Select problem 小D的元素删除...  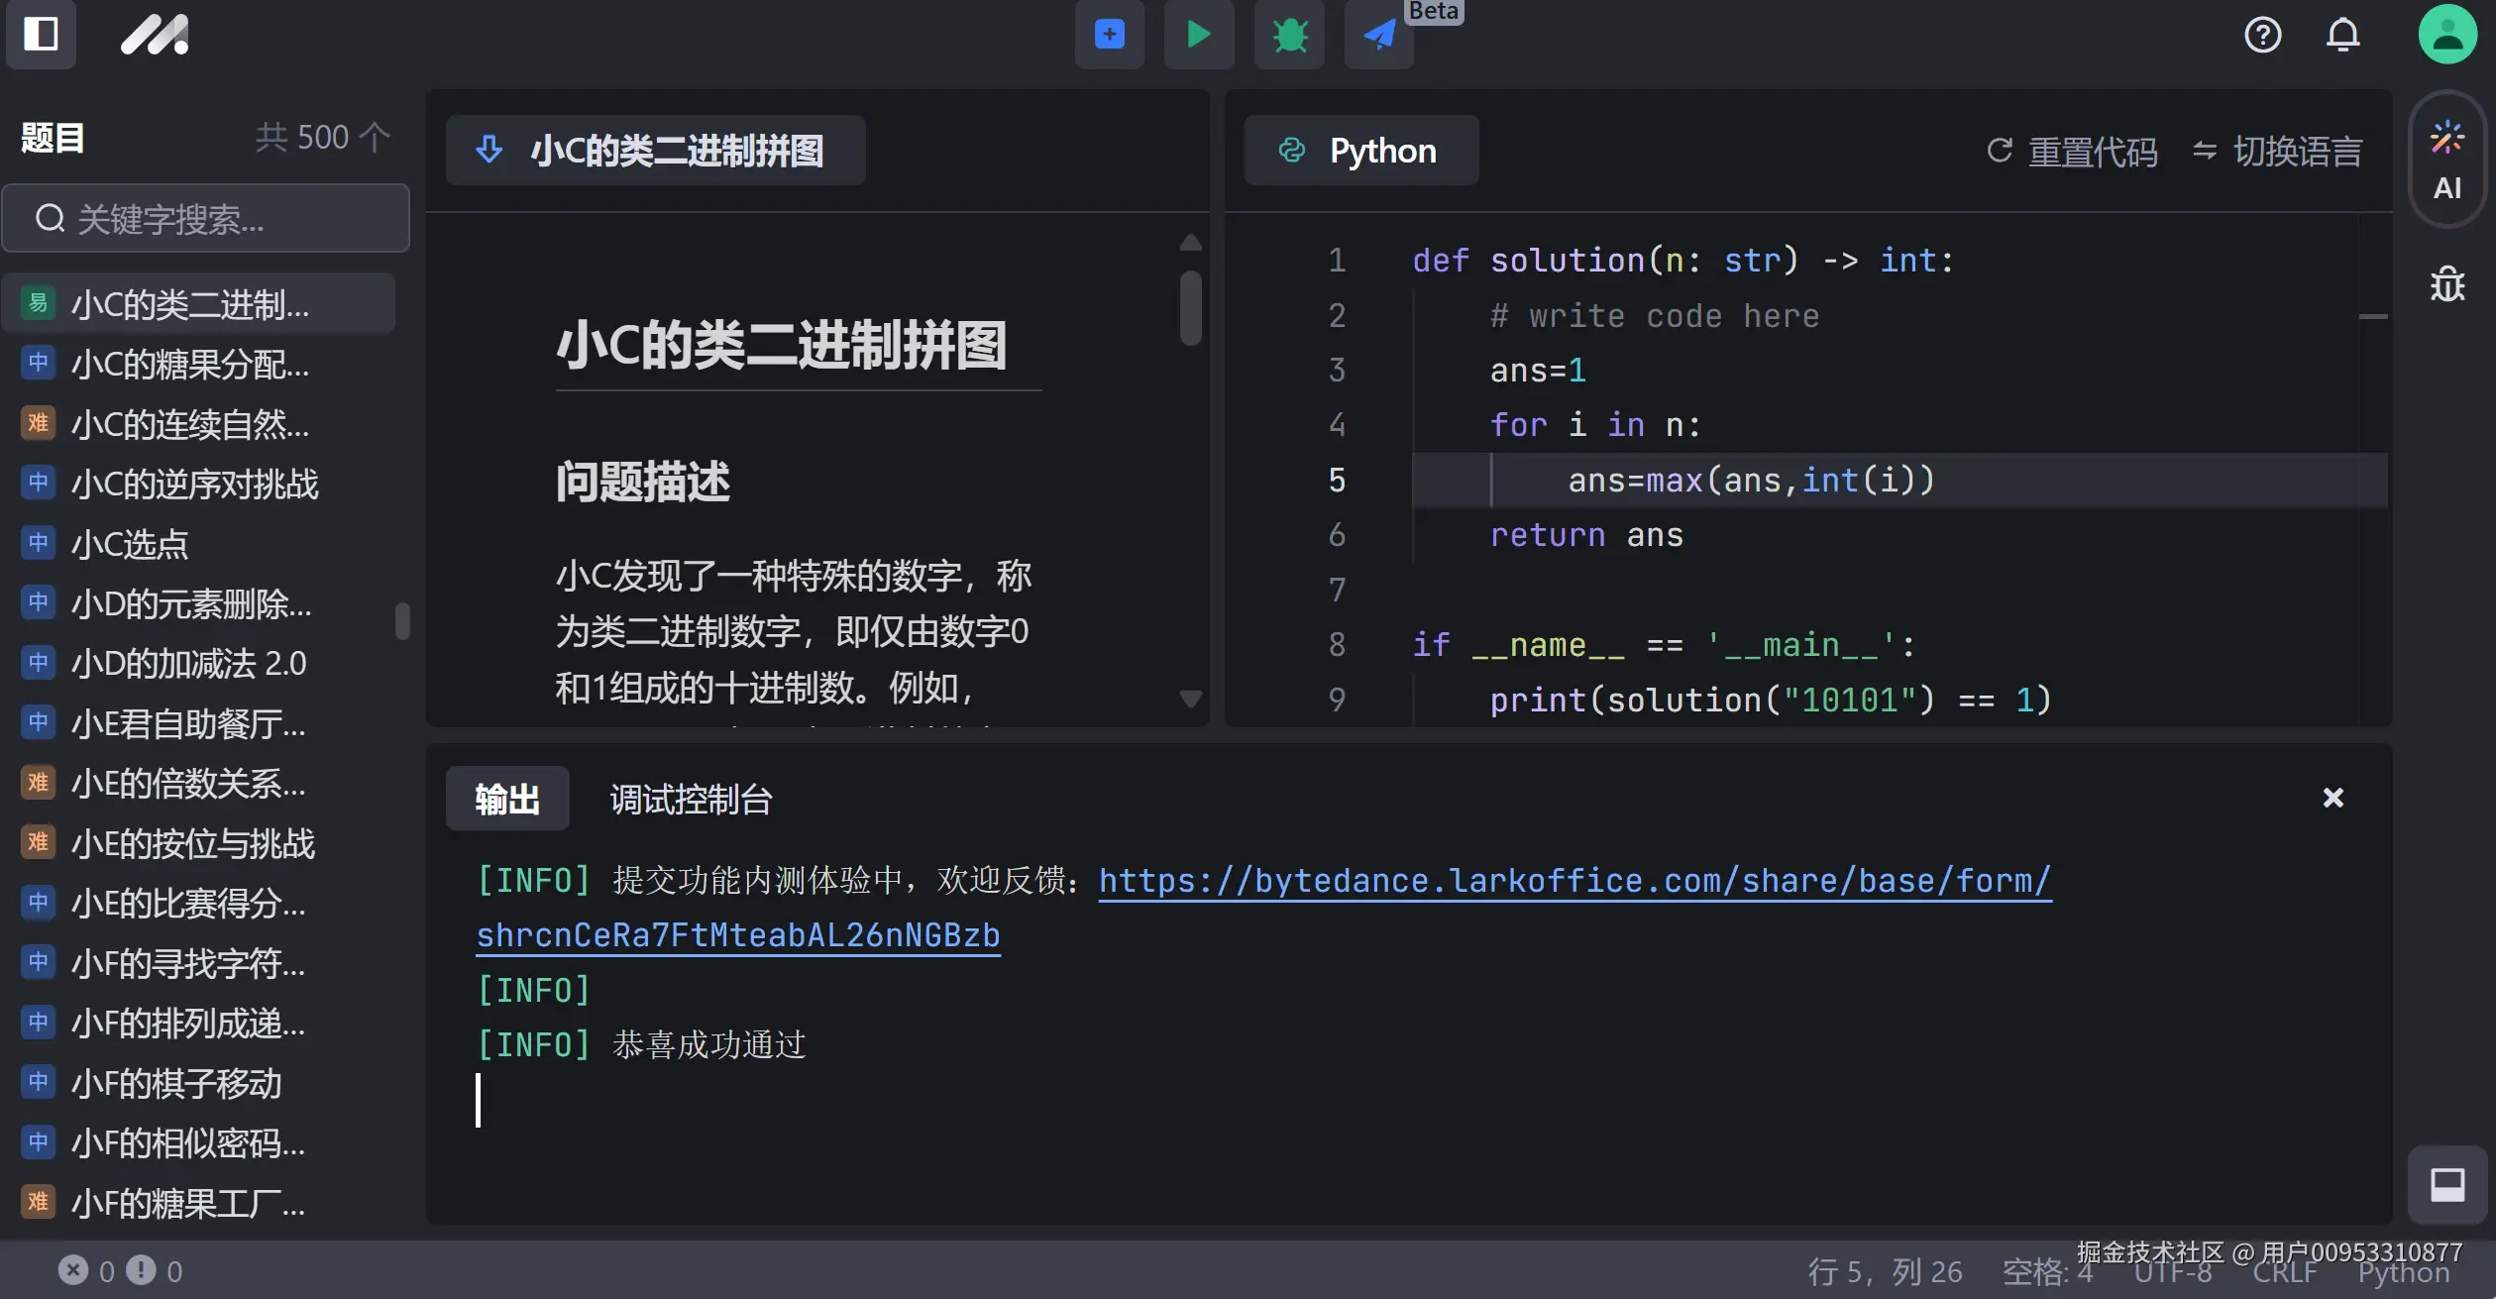198,602
